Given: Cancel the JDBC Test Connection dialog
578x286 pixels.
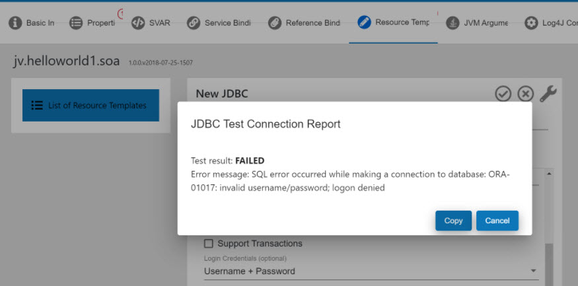Looking at the screenshot, I should point(497,221).
